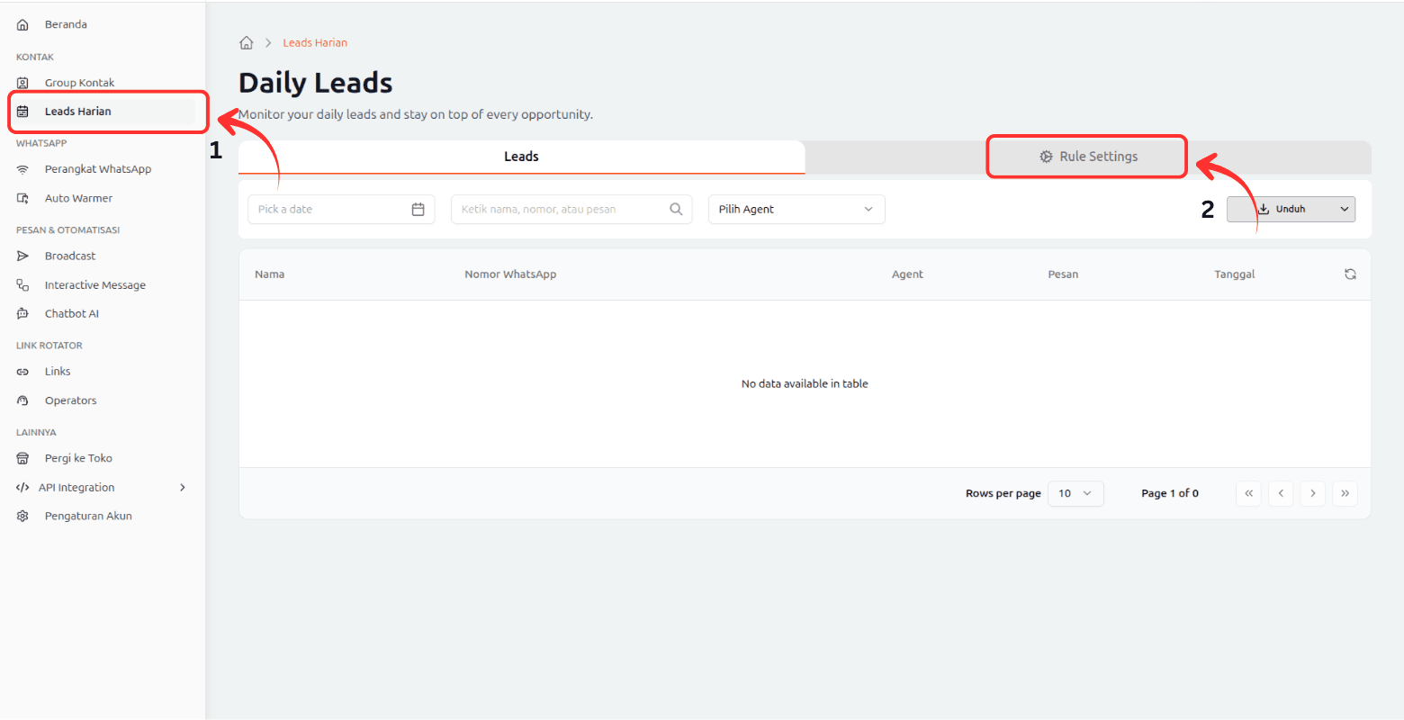Change rows per page dropdown
This screenshot has height=720, width=1404.
coord(1075,493)
